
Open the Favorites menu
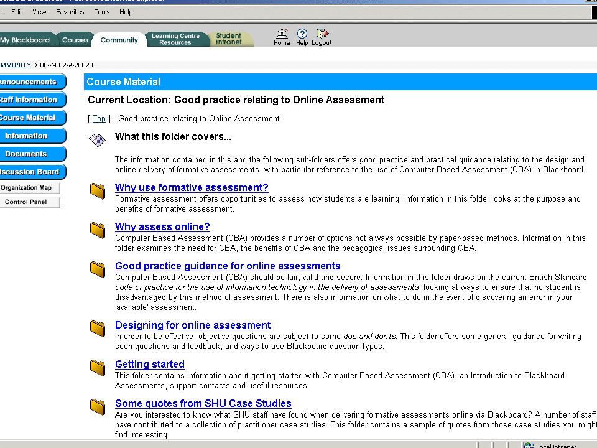pyautogui.click(x=70, y=12)
